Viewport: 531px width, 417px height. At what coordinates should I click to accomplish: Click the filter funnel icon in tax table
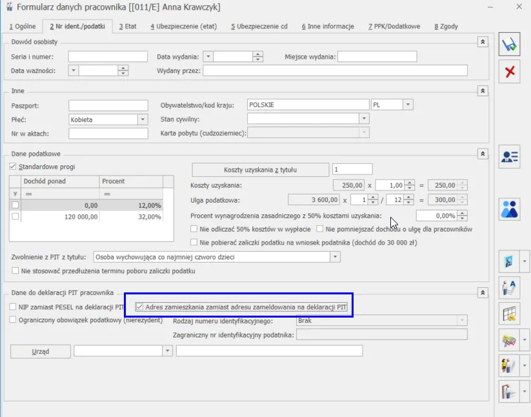[15, 194]
